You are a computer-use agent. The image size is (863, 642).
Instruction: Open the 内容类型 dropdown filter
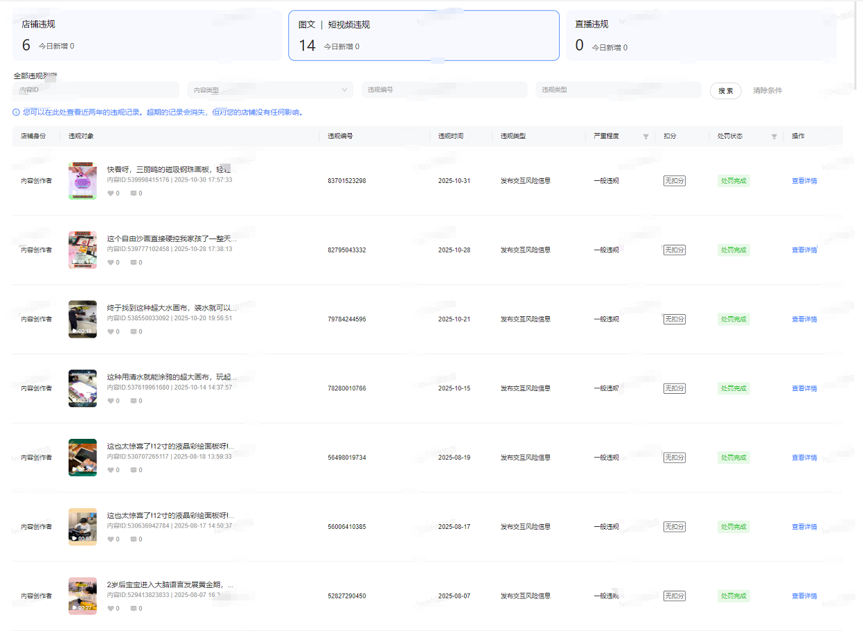[270, 90]
